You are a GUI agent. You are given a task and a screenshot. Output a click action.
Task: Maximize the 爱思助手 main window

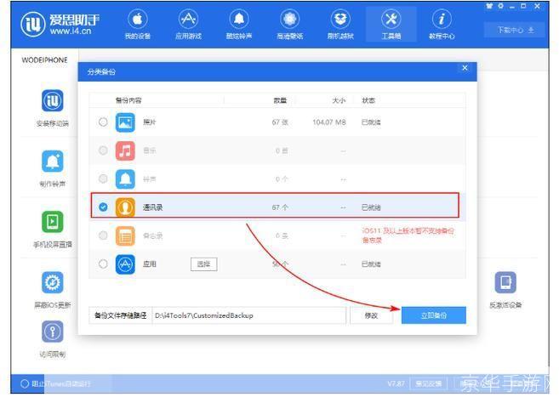[x=523, y=6]
